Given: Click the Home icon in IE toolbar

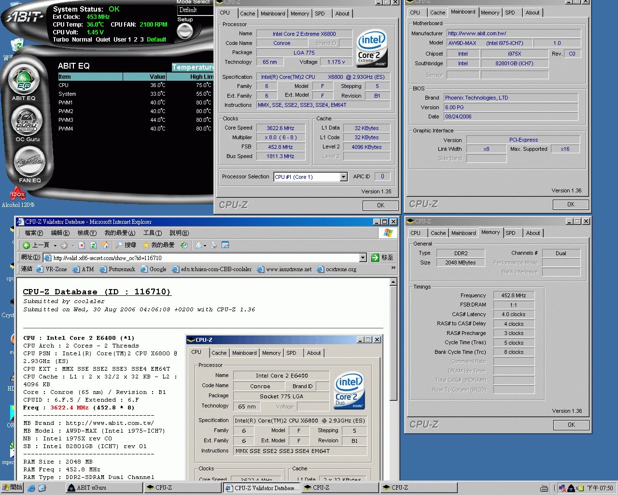Looking at the screenshot, I should coord(105,245).
